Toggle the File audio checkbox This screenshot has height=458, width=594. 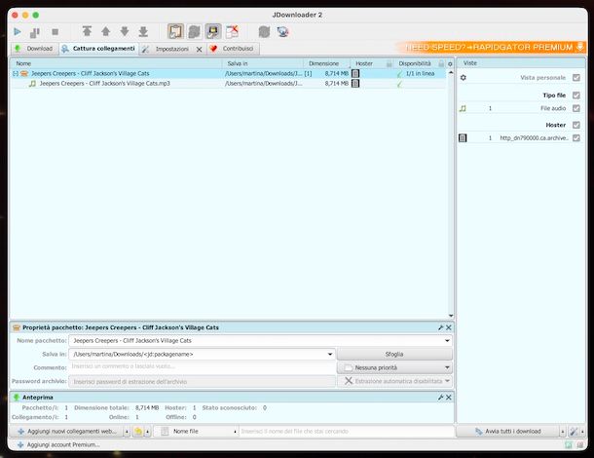[576, 108]
